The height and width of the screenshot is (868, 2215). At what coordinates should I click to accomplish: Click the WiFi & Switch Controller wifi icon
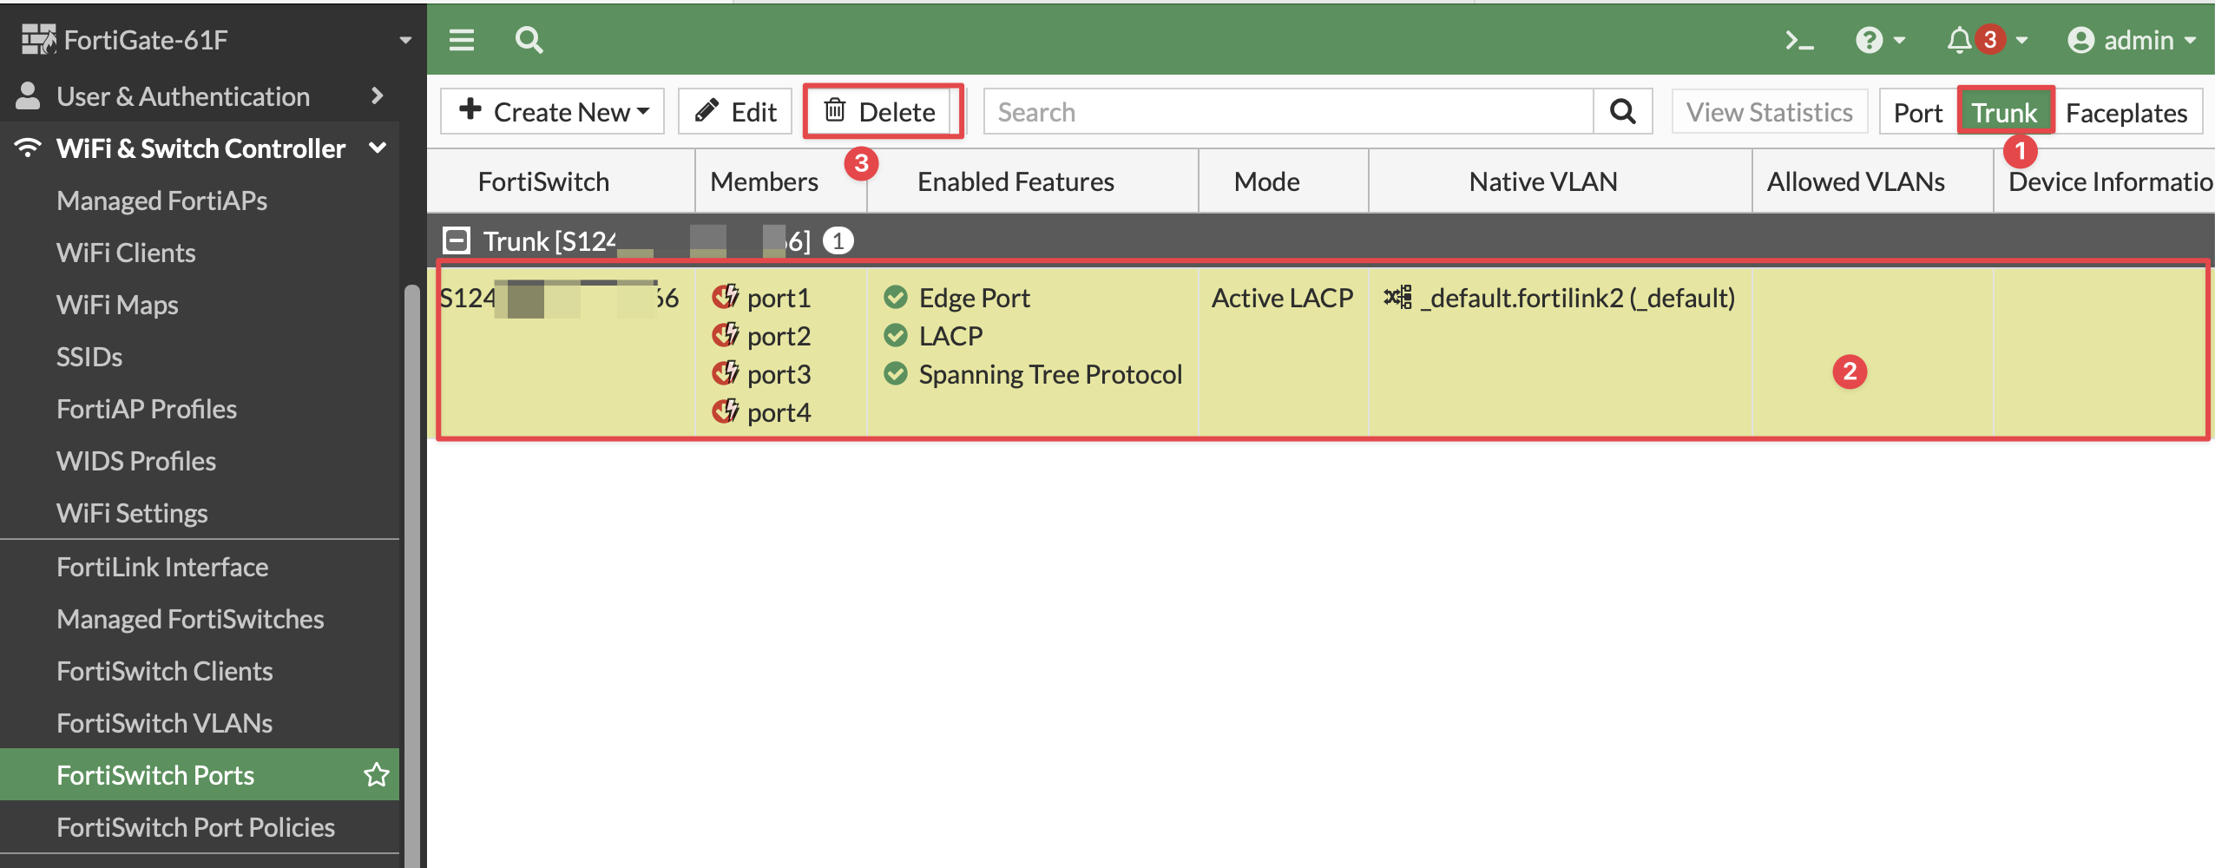(x=28, y=148)
